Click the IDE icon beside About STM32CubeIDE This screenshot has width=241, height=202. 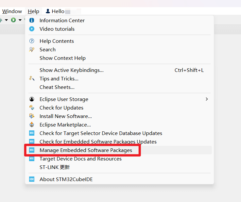click(32, 179)
